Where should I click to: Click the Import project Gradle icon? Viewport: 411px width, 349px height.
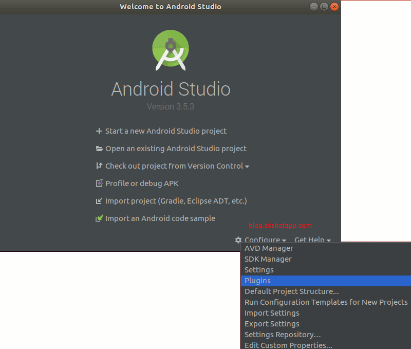click(99, 200)
